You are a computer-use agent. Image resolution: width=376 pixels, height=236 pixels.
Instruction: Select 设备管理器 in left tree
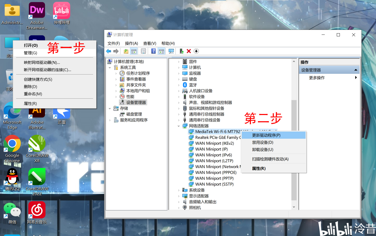coord(136,103)
